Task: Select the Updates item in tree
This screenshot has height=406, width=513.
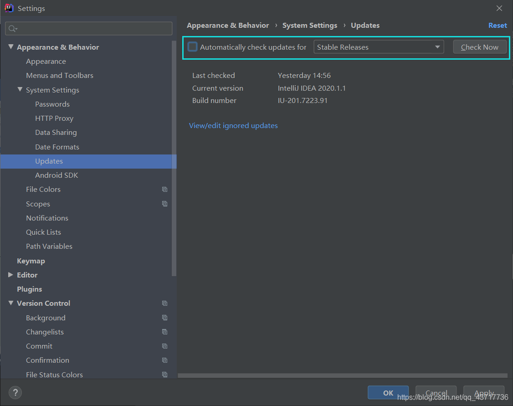Action: (88, 161)
